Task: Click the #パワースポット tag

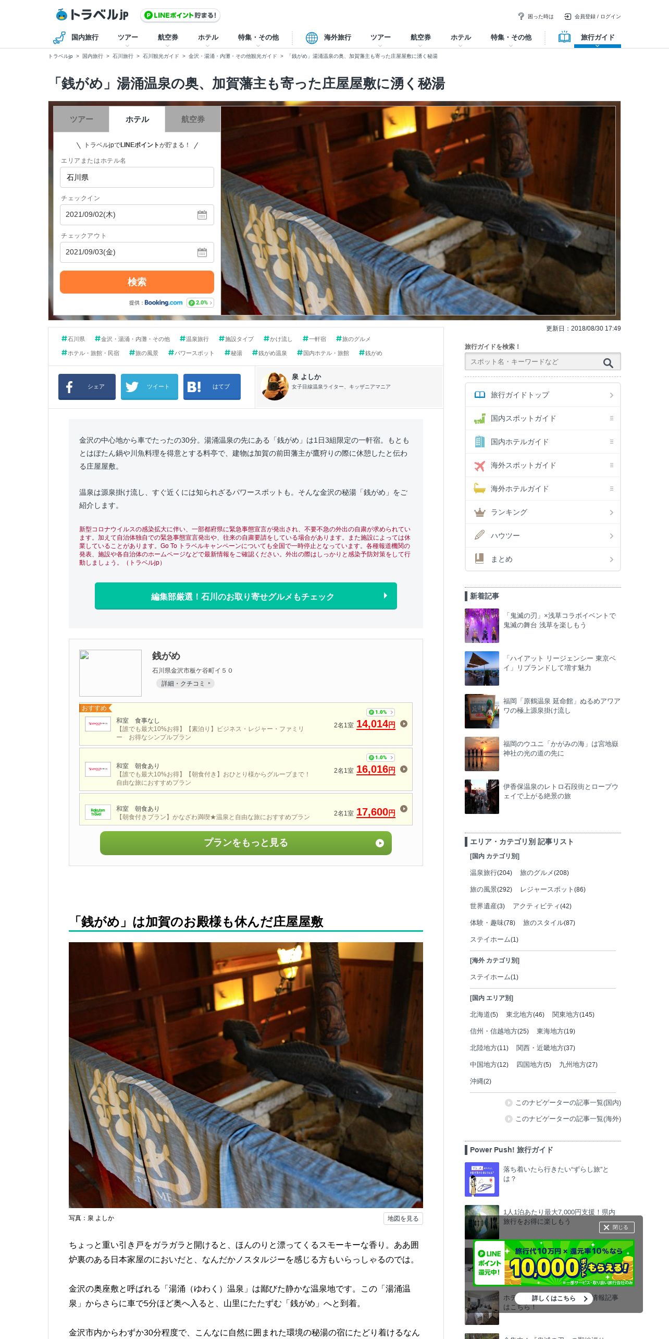Action: (x=191, y=353)
